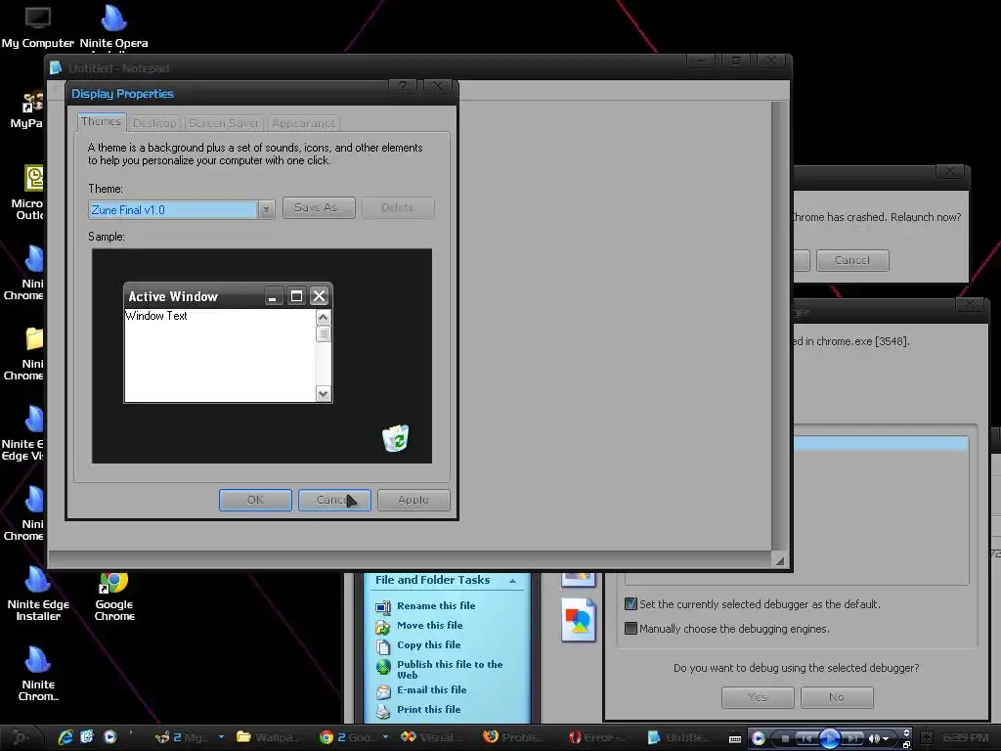Click Internet Explorer quick launch icon
Image resolution: width=1001 pixels, height=751 pixels.
[65, 737]
